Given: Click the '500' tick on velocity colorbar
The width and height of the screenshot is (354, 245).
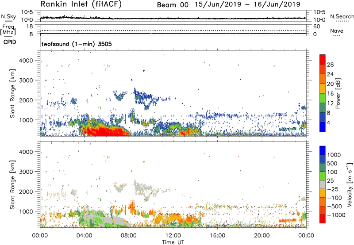Looking at the screenshot, I should [x=332, y=163].
